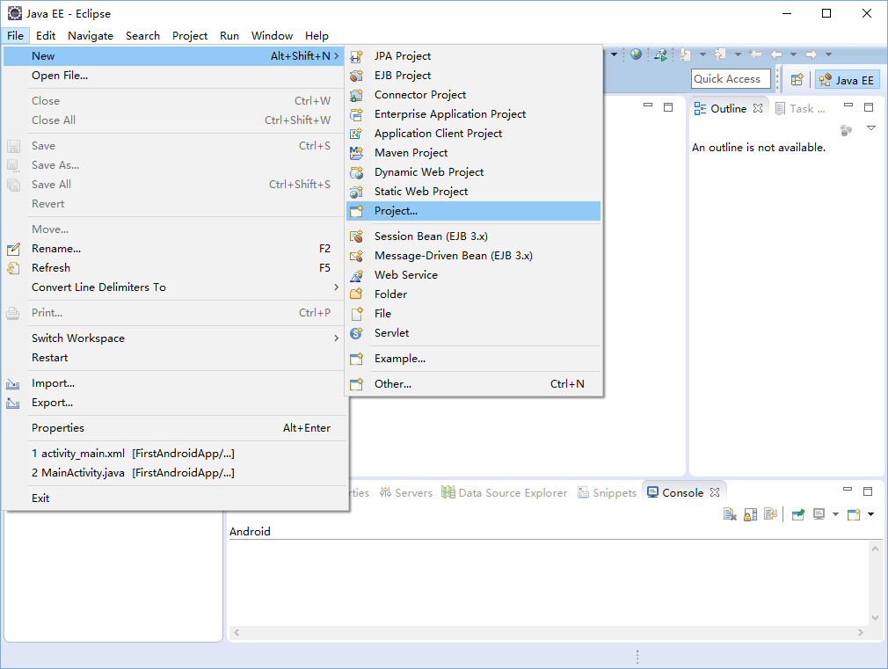Click the Launch Web Services Explorer toolbar icon

pyautogui.click(x=660, y=55)
